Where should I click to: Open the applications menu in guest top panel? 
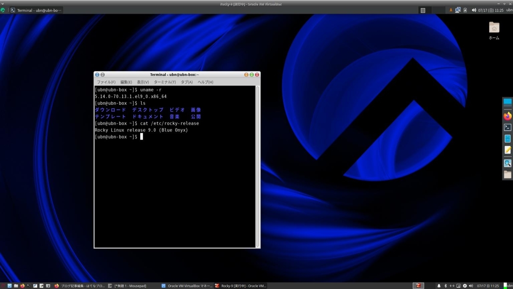[x=3, y=10]
